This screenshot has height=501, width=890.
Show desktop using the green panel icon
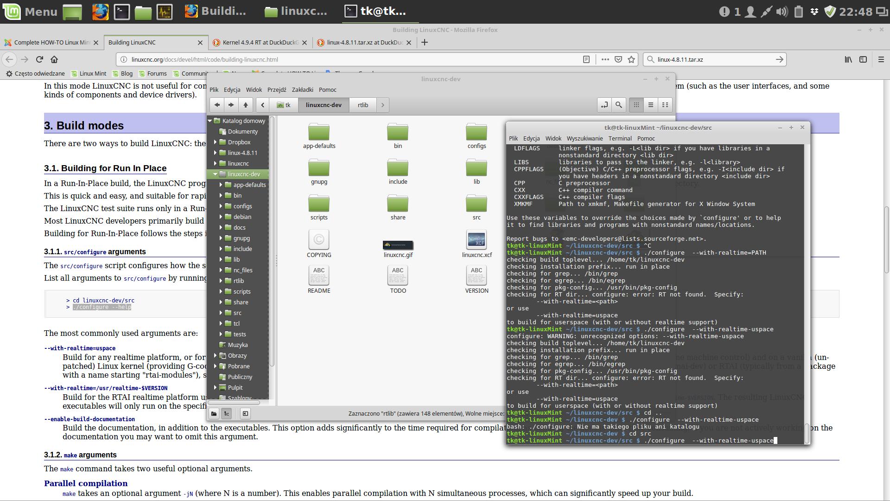pyautogui.click(x=72, y=12)
